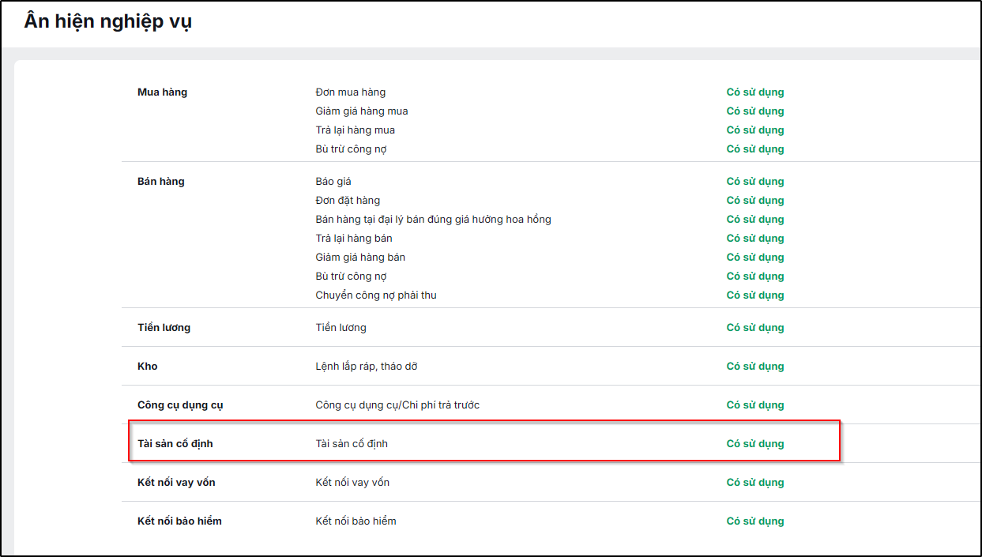Select the 'Báo giá' item label
The image size is (982, 557).
point(333,182)
